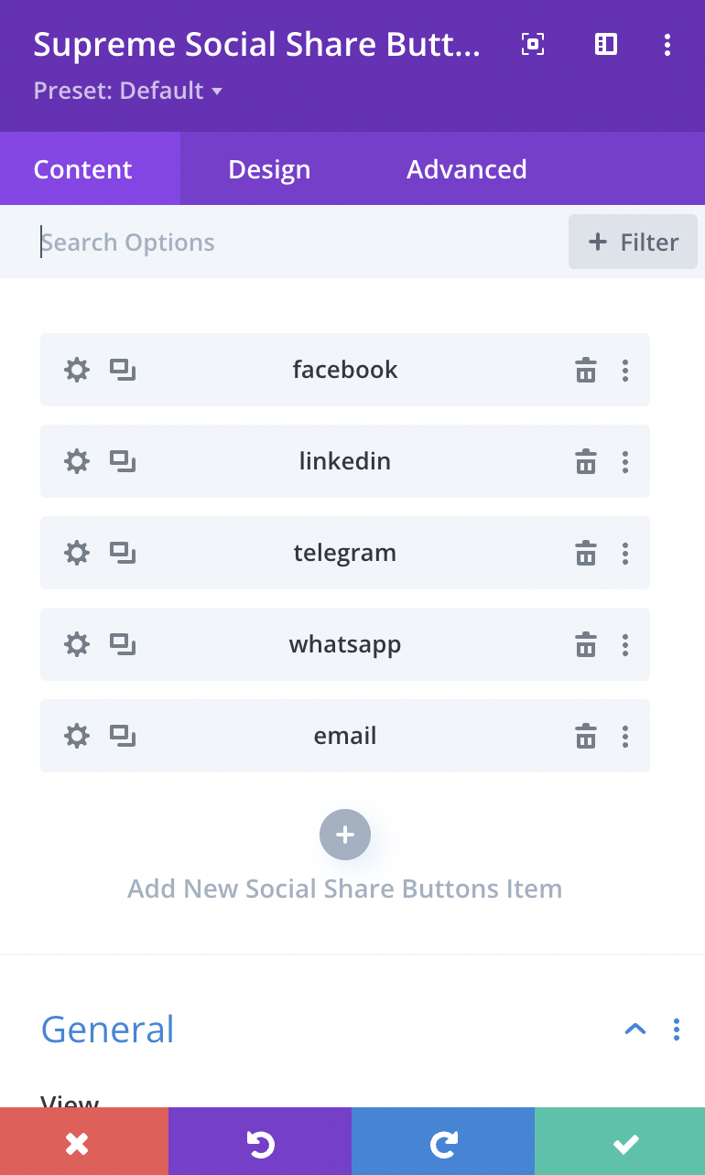Open the Preset: Default dropdown
The image size is (705, 1175).
click(128, 91)
